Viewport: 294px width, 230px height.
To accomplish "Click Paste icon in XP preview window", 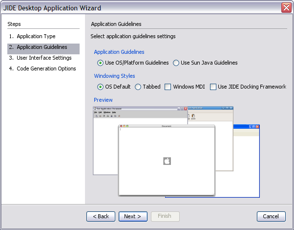I will pyautogui.click(x=193, y=116).
